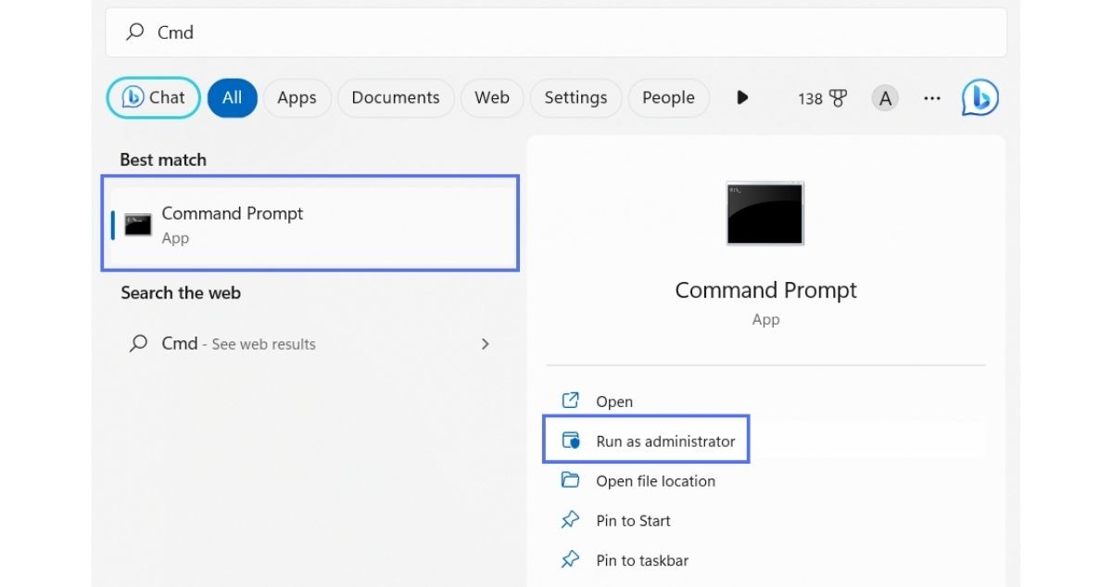Switch to the Apps filter tab
1112x587 pixels.
point(297,97)
